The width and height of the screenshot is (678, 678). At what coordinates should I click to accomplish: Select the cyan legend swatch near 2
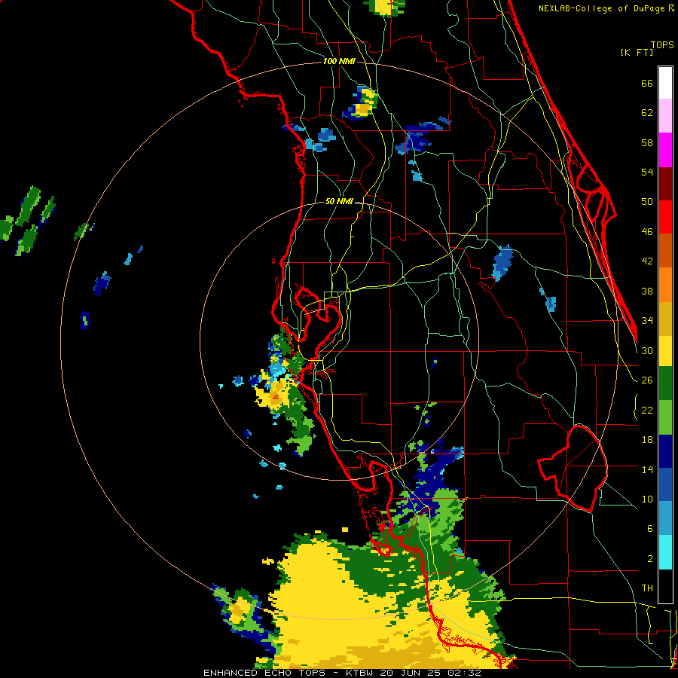[x=665, y=552]
